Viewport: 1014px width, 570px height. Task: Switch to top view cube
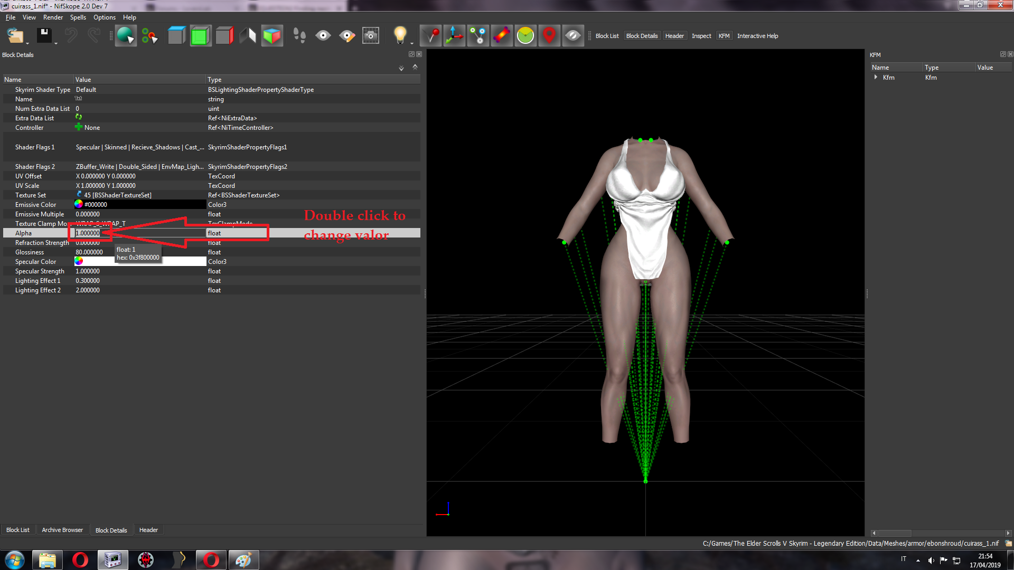coord(176,36)
